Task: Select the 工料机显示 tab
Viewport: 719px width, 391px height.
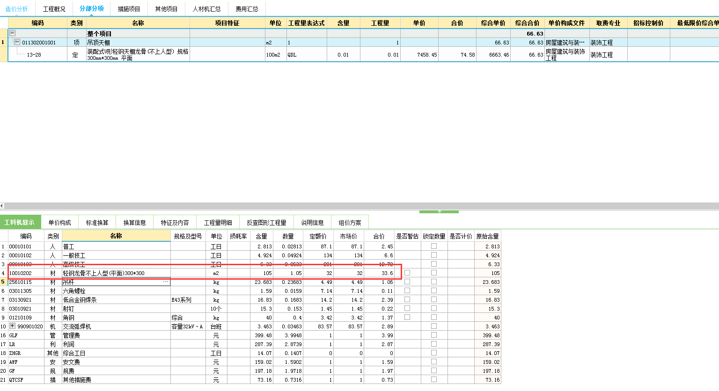Action: pos(20,222)
